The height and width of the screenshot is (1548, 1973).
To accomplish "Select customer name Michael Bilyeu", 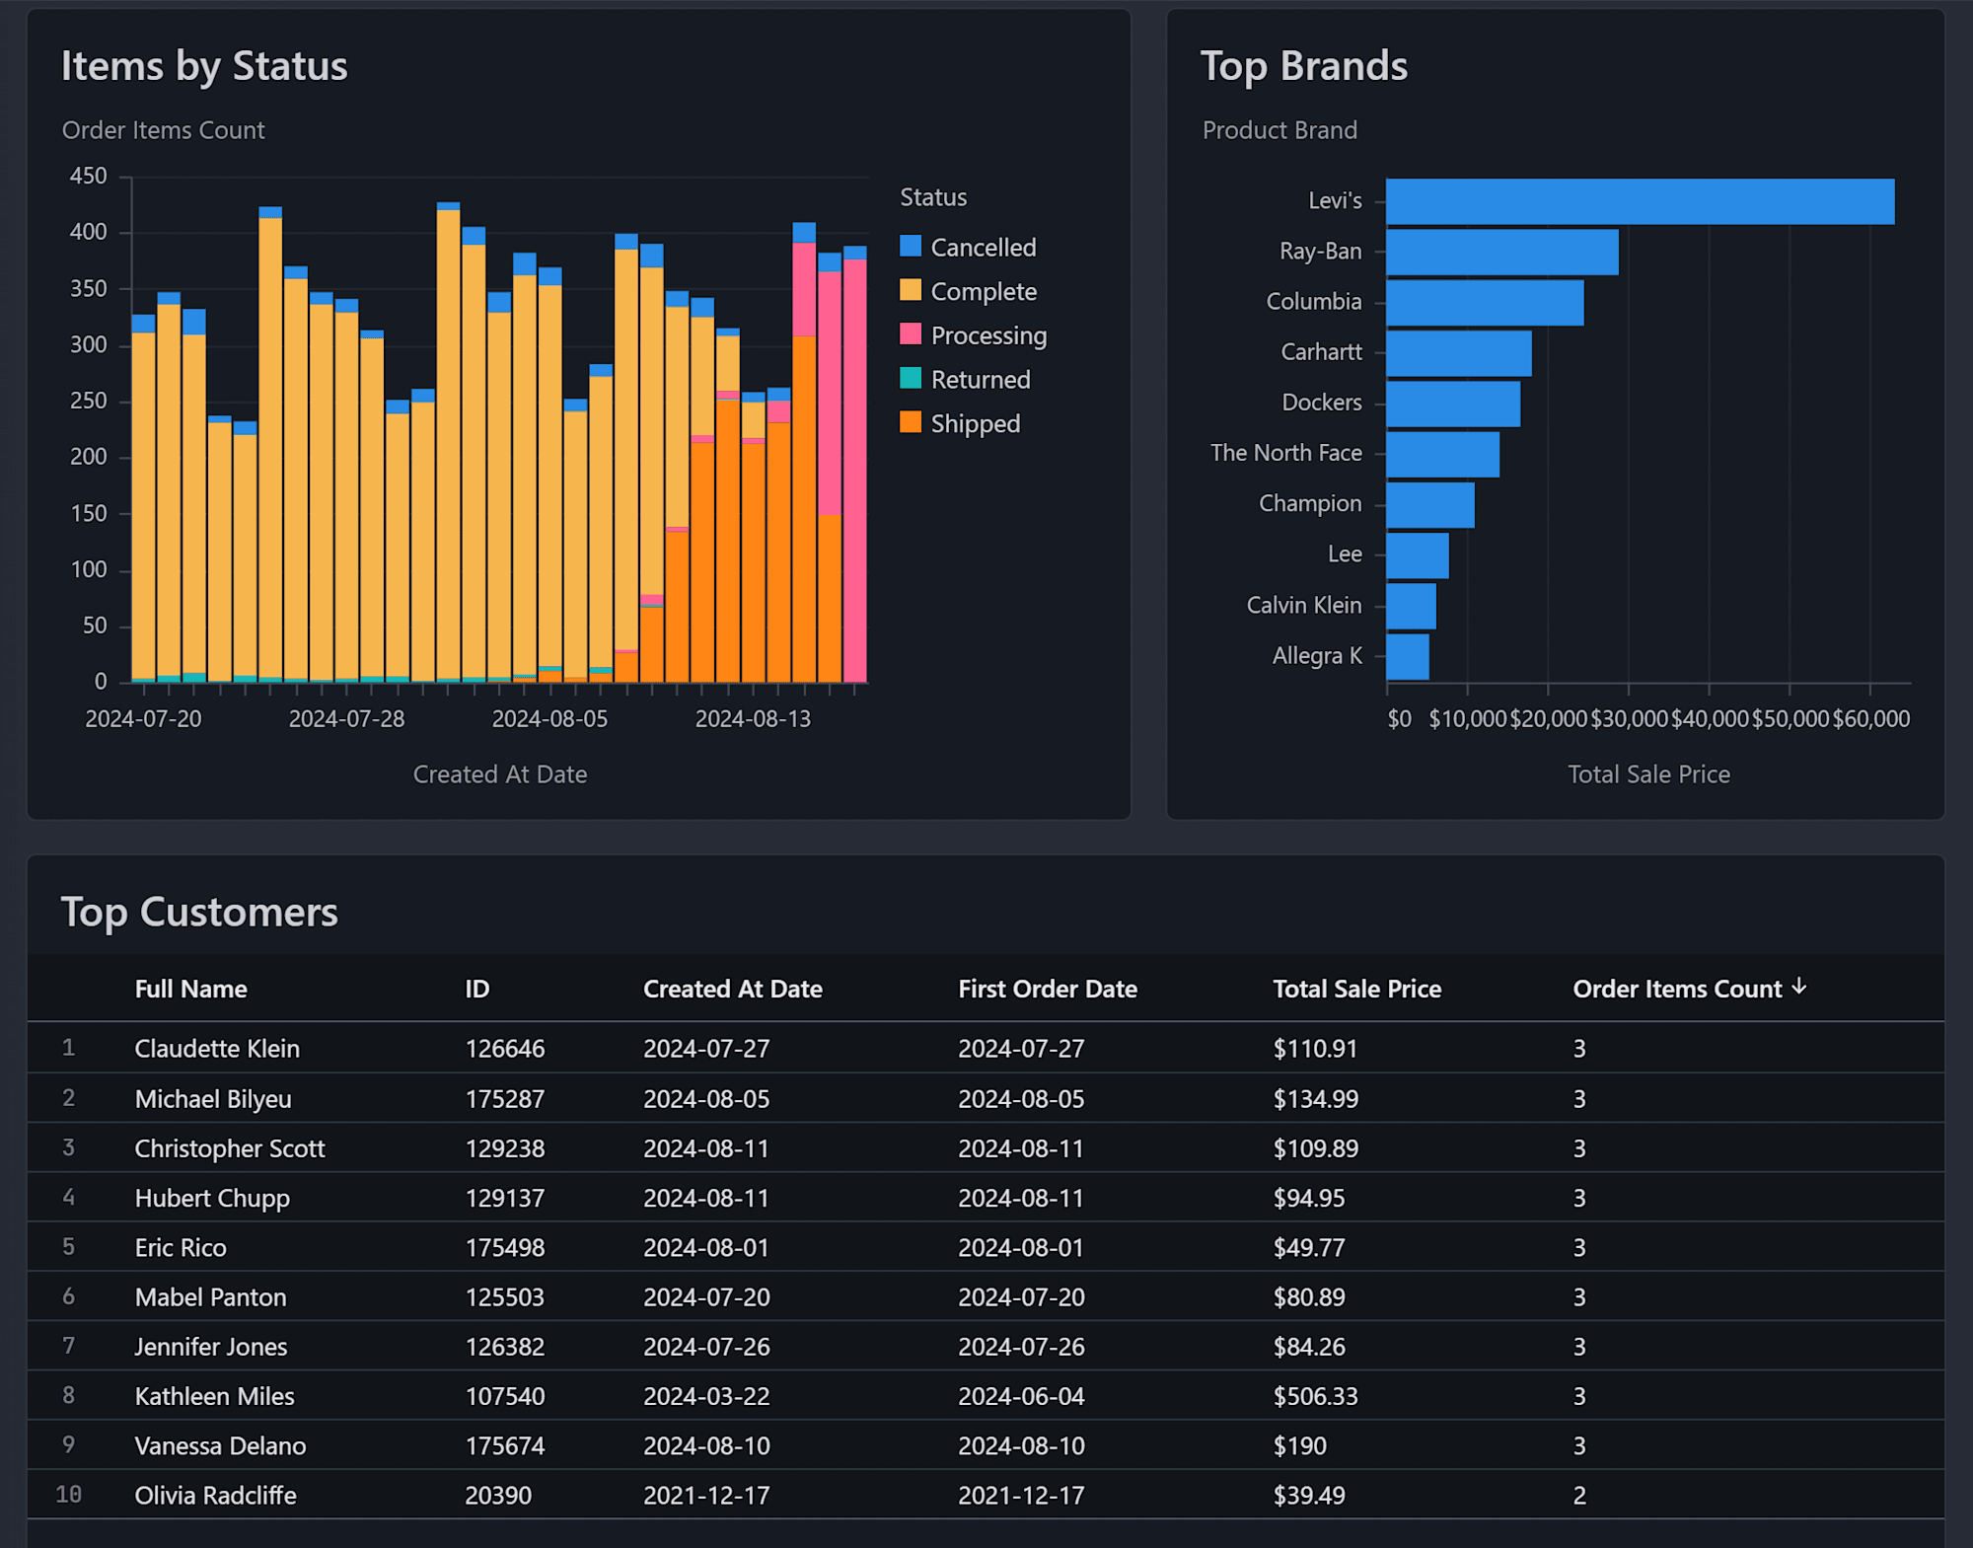I will click(x=213, y=1098).
